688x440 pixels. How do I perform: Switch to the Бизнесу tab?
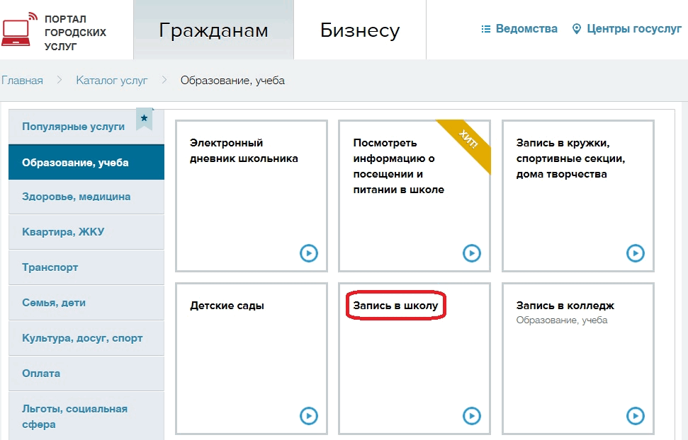[360, 30]
